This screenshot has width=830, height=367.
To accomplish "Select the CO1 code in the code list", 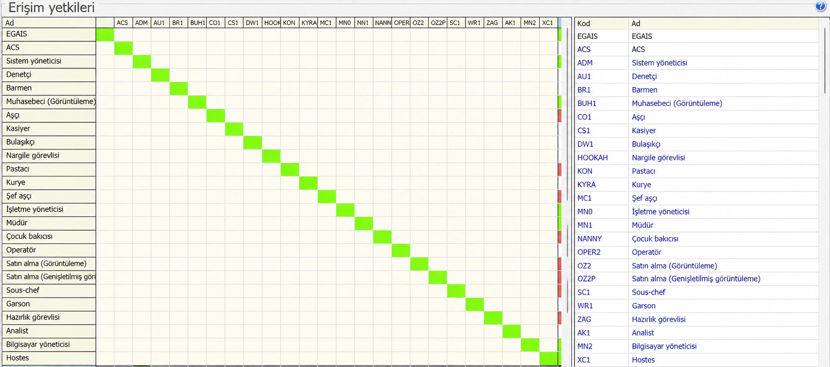I will click(584, 117).
